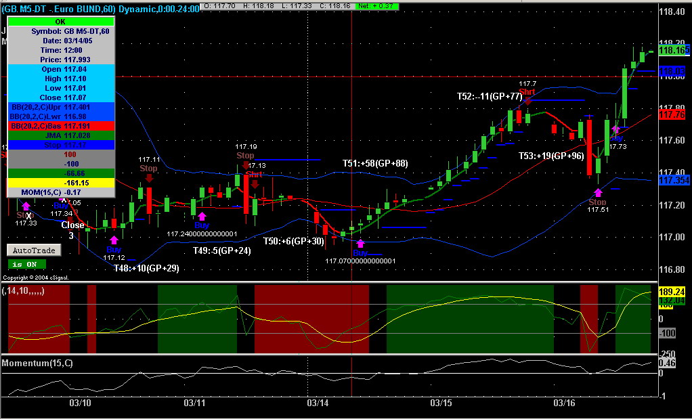Click the (,14,10,,,,,) study parameters label
This screenshot has width=692, height=419.
tap(23, 291)
